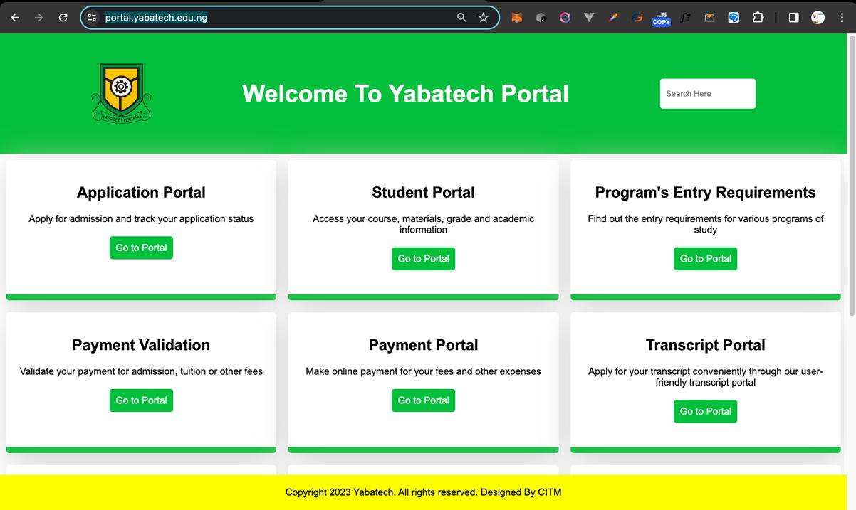Open the gray cube extension
This screenshot has height=510, width=856.
pyautogui.click(x=541, y=17)
